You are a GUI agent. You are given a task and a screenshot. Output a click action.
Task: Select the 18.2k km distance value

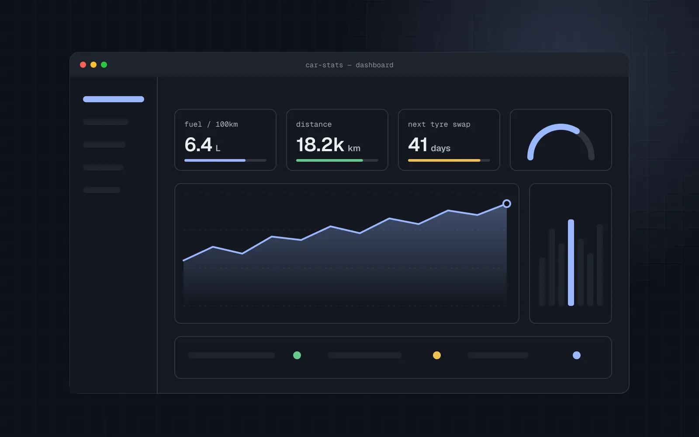tap(328, 145)
